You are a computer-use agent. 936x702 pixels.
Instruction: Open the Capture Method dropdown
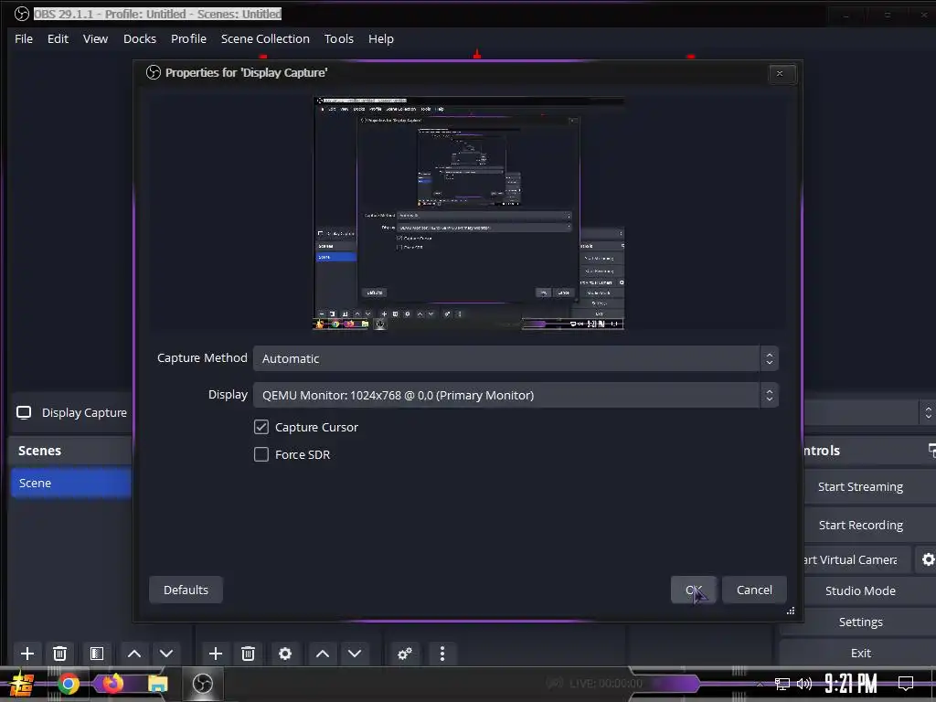(x=516, y=358)
